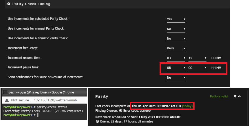
Task: Open resume time minute dropdown 15
Action: tap(197, 58)
